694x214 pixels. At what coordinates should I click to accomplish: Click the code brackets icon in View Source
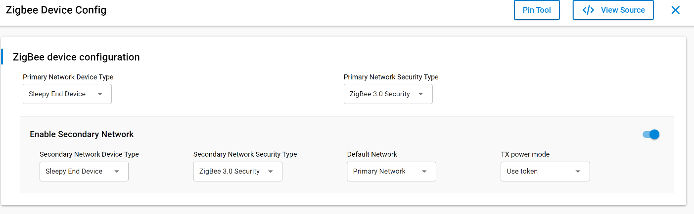pos(588,10)
